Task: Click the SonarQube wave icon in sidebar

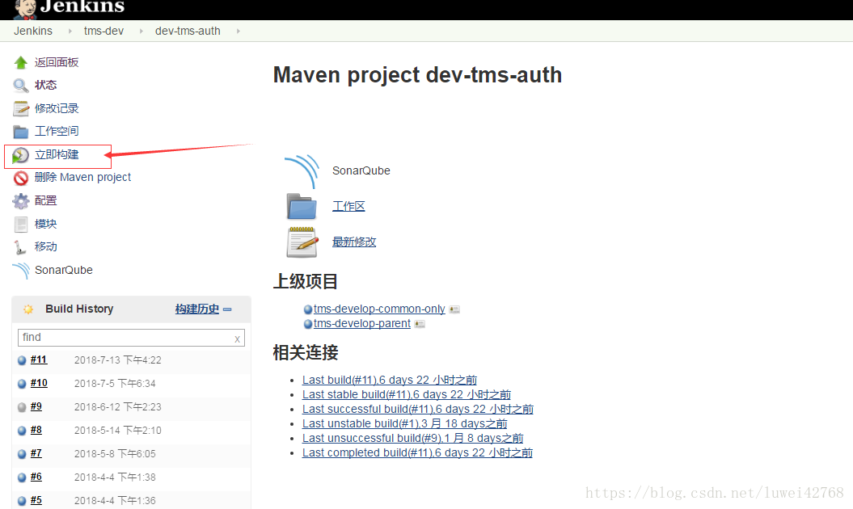Action: (21, 271)
